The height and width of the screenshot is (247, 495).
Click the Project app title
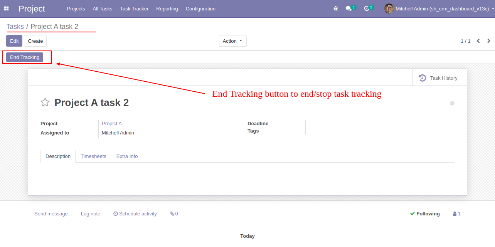click(32, 8)
